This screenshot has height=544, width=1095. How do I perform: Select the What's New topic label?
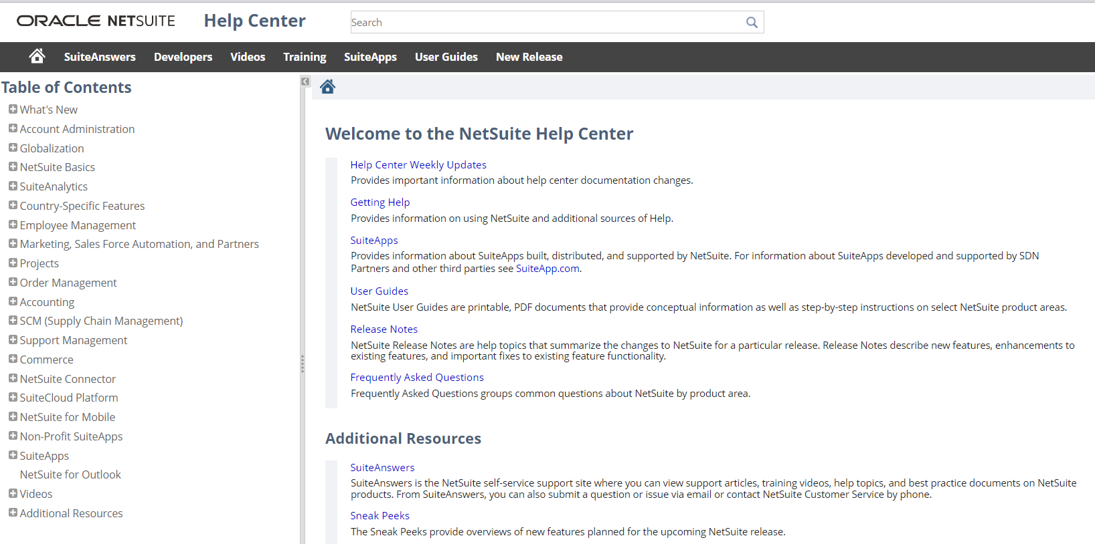point(48,110)
